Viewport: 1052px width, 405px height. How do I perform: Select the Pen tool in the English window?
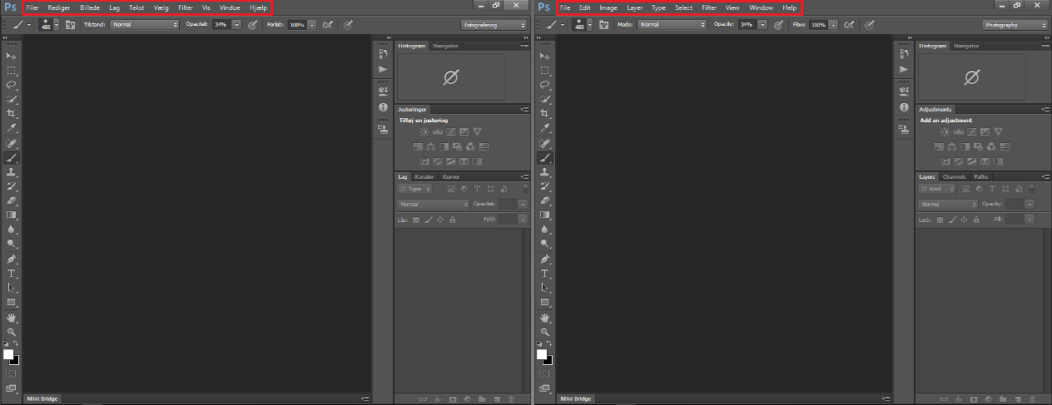pos(546,259)
